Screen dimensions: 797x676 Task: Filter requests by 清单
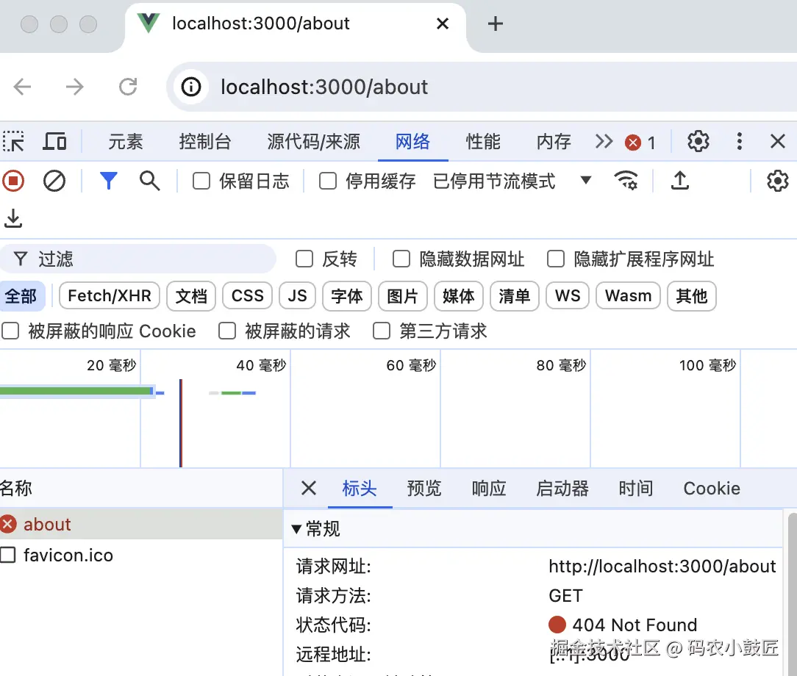click(x=515, y=295)
